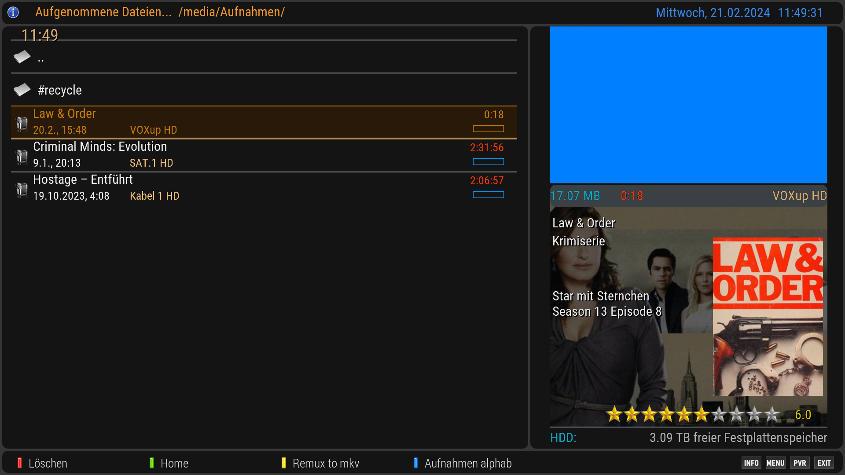Click the MENU button
This screenshot has width=845, height=475.
775,463
